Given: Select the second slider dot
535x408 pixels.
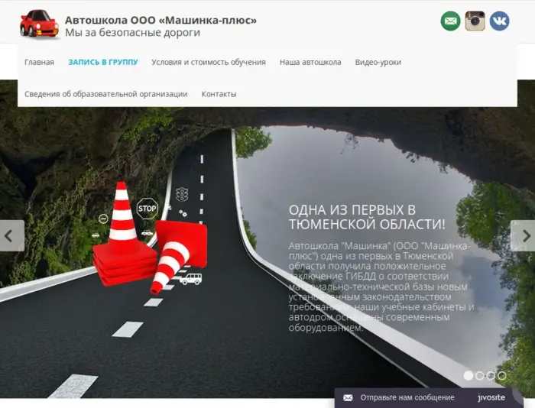Looking at the screenshot, I should 480,375.
